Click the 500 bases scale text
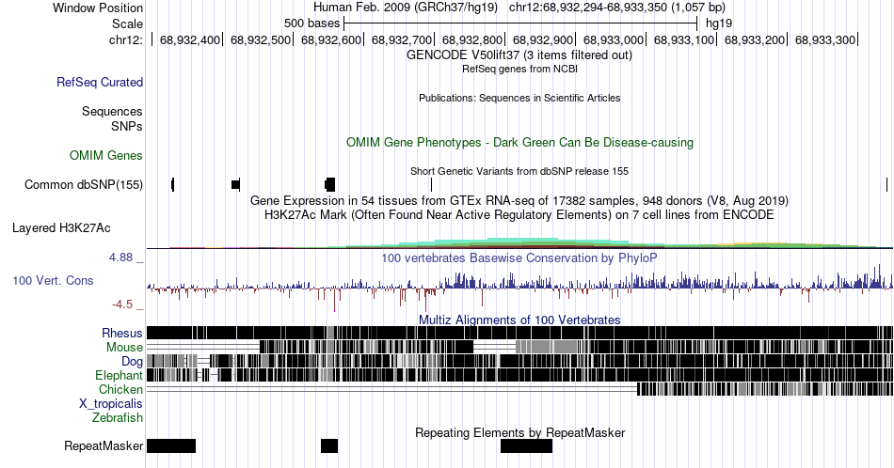The image size is (894, 468). tap(311, 23)
